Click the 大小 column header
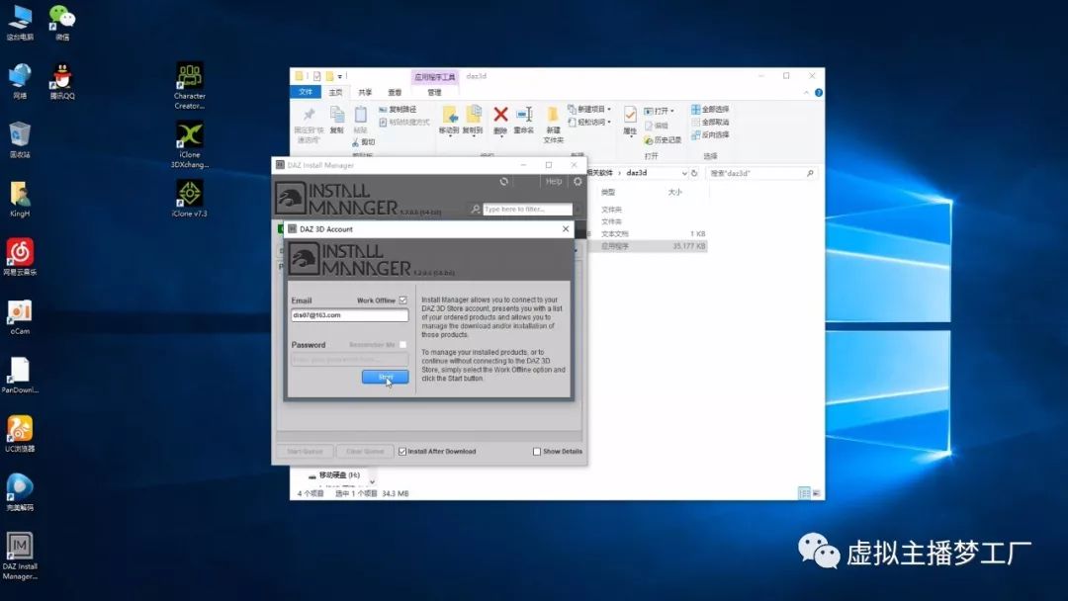This screenshot has height=601, width=1068. click(675, 192)
